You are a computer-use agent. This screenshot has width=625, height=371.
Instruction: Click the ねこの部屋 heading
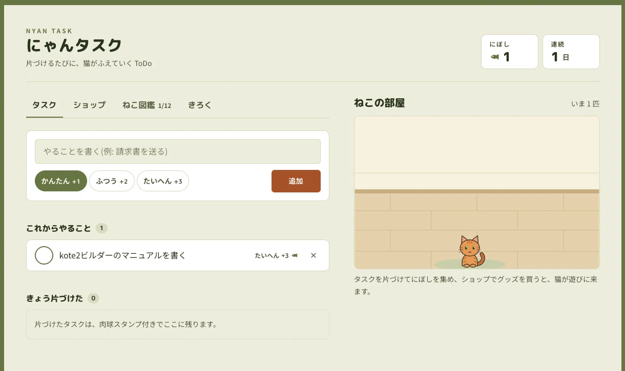(380, 103)
